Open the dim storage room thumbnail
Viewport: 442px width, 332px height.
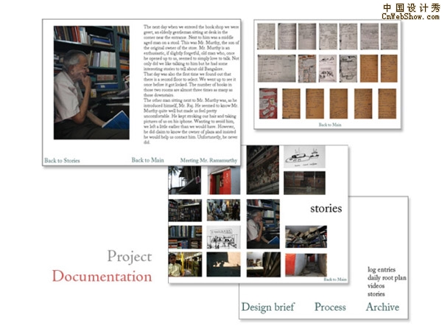click(x=264, y=265)
